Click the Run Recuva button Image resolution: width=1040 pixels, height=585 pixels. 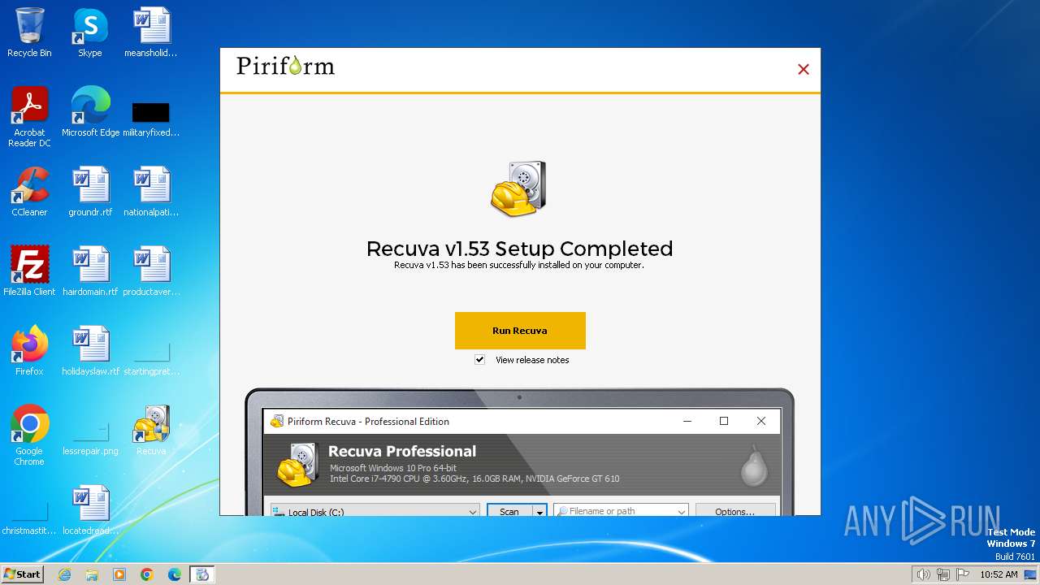click(520, 331)
